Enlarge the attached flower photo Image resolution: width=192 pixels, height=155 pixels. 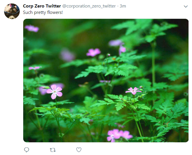click(x=106, y=80)
